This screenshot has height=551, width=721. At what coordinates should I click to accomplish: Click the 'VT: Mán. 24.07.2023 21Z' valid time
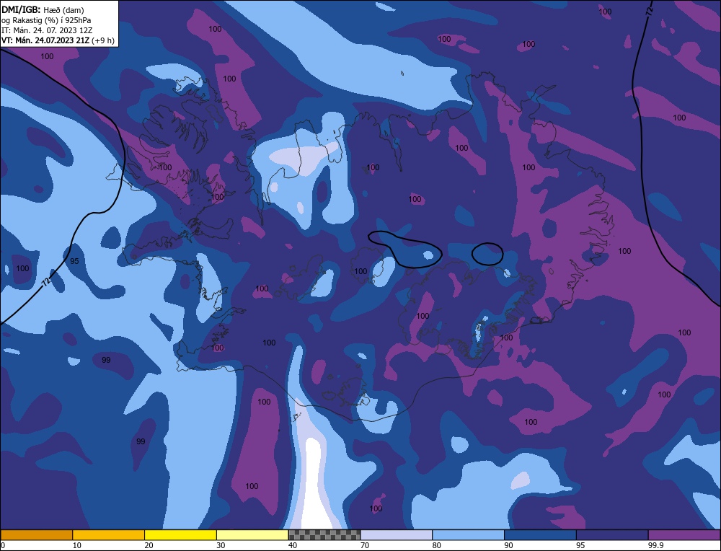[x=45, y=40]
